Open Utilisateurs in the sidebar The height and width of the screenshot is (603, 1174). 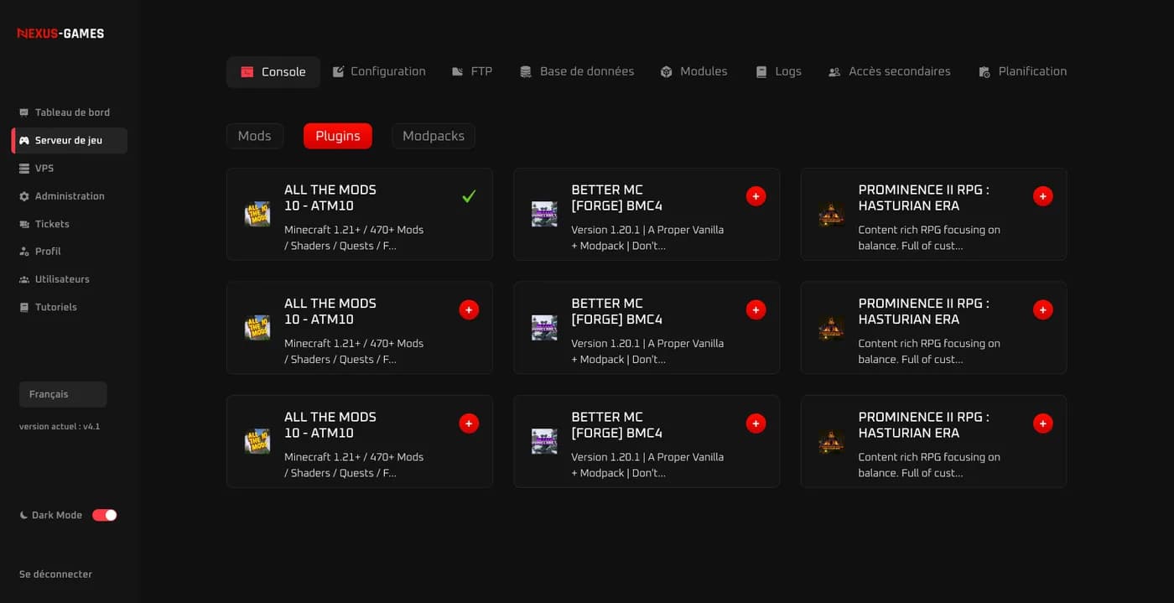click(x=55, y=279)
